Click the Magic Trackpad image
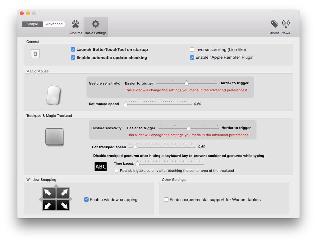Image resolution: width=317 pixels, height=243 pixels. pos(54,137)
